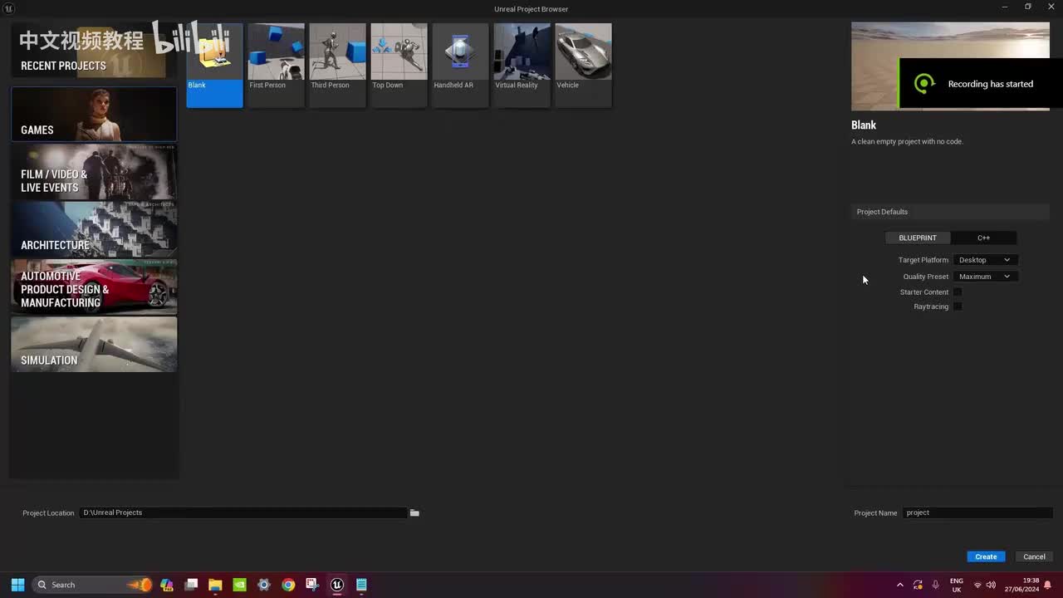
Task: Click the taskbar Search box
Action: click(93, 585)
